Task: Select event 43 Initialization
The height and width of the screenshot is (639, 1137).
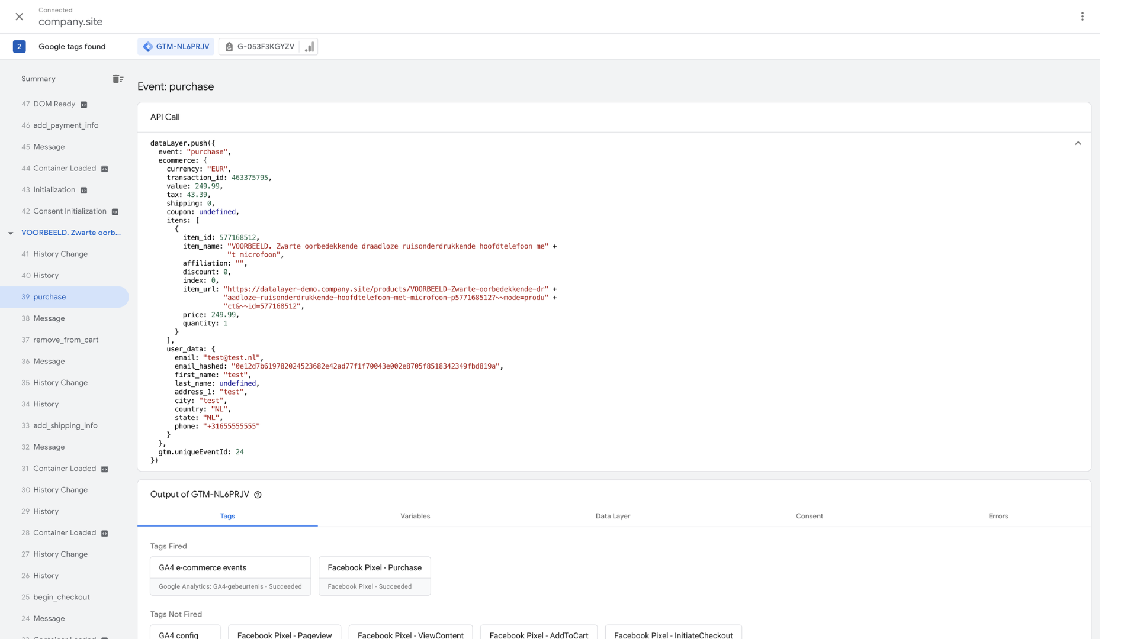Action: [x=49, y=190]
